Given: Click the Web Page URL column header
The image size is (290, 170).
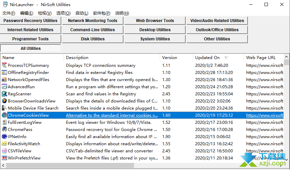Looking at the screenshot, I should (264, 58).
